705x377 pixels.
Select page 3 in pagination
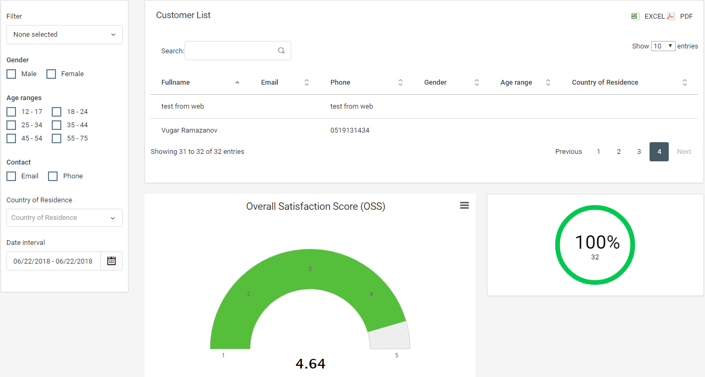(x=639, y=152)
